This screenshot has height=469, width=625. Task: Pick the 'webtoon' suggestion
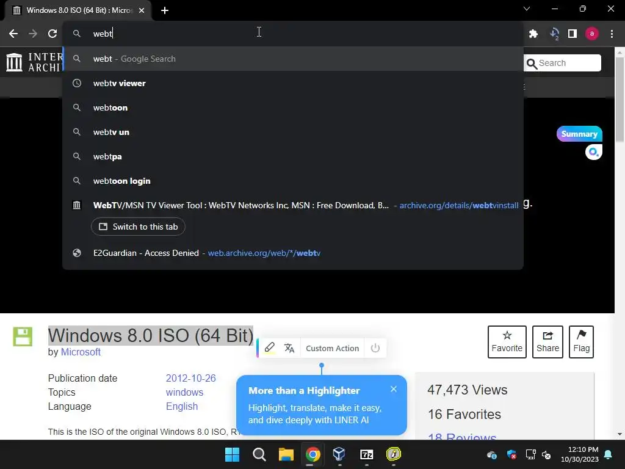(x=293, y=107)
